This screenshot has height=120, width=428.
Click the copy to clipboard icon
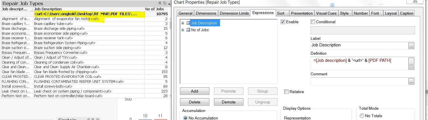tap(165, 3)
